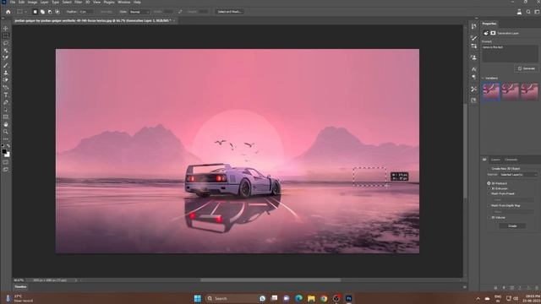This screenshot has width=541, height=304.
Task: Open the Image menu
Action: click(x=32, y=2)
